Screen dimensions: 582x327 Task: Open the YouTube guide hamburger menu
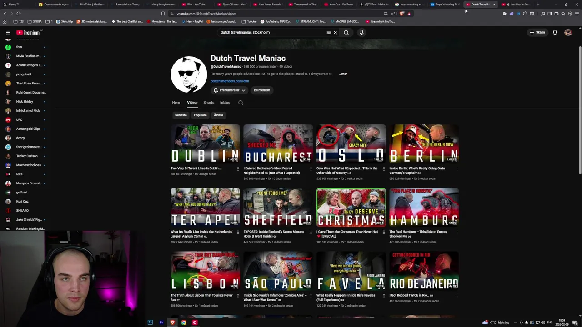8,32
